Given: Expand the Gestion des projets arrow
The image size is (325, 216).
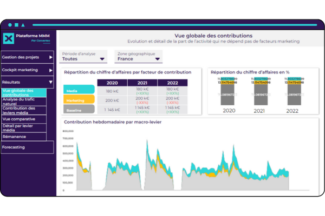Looking at the screenshot, I should pyautogui.click(x=50, y=57).
